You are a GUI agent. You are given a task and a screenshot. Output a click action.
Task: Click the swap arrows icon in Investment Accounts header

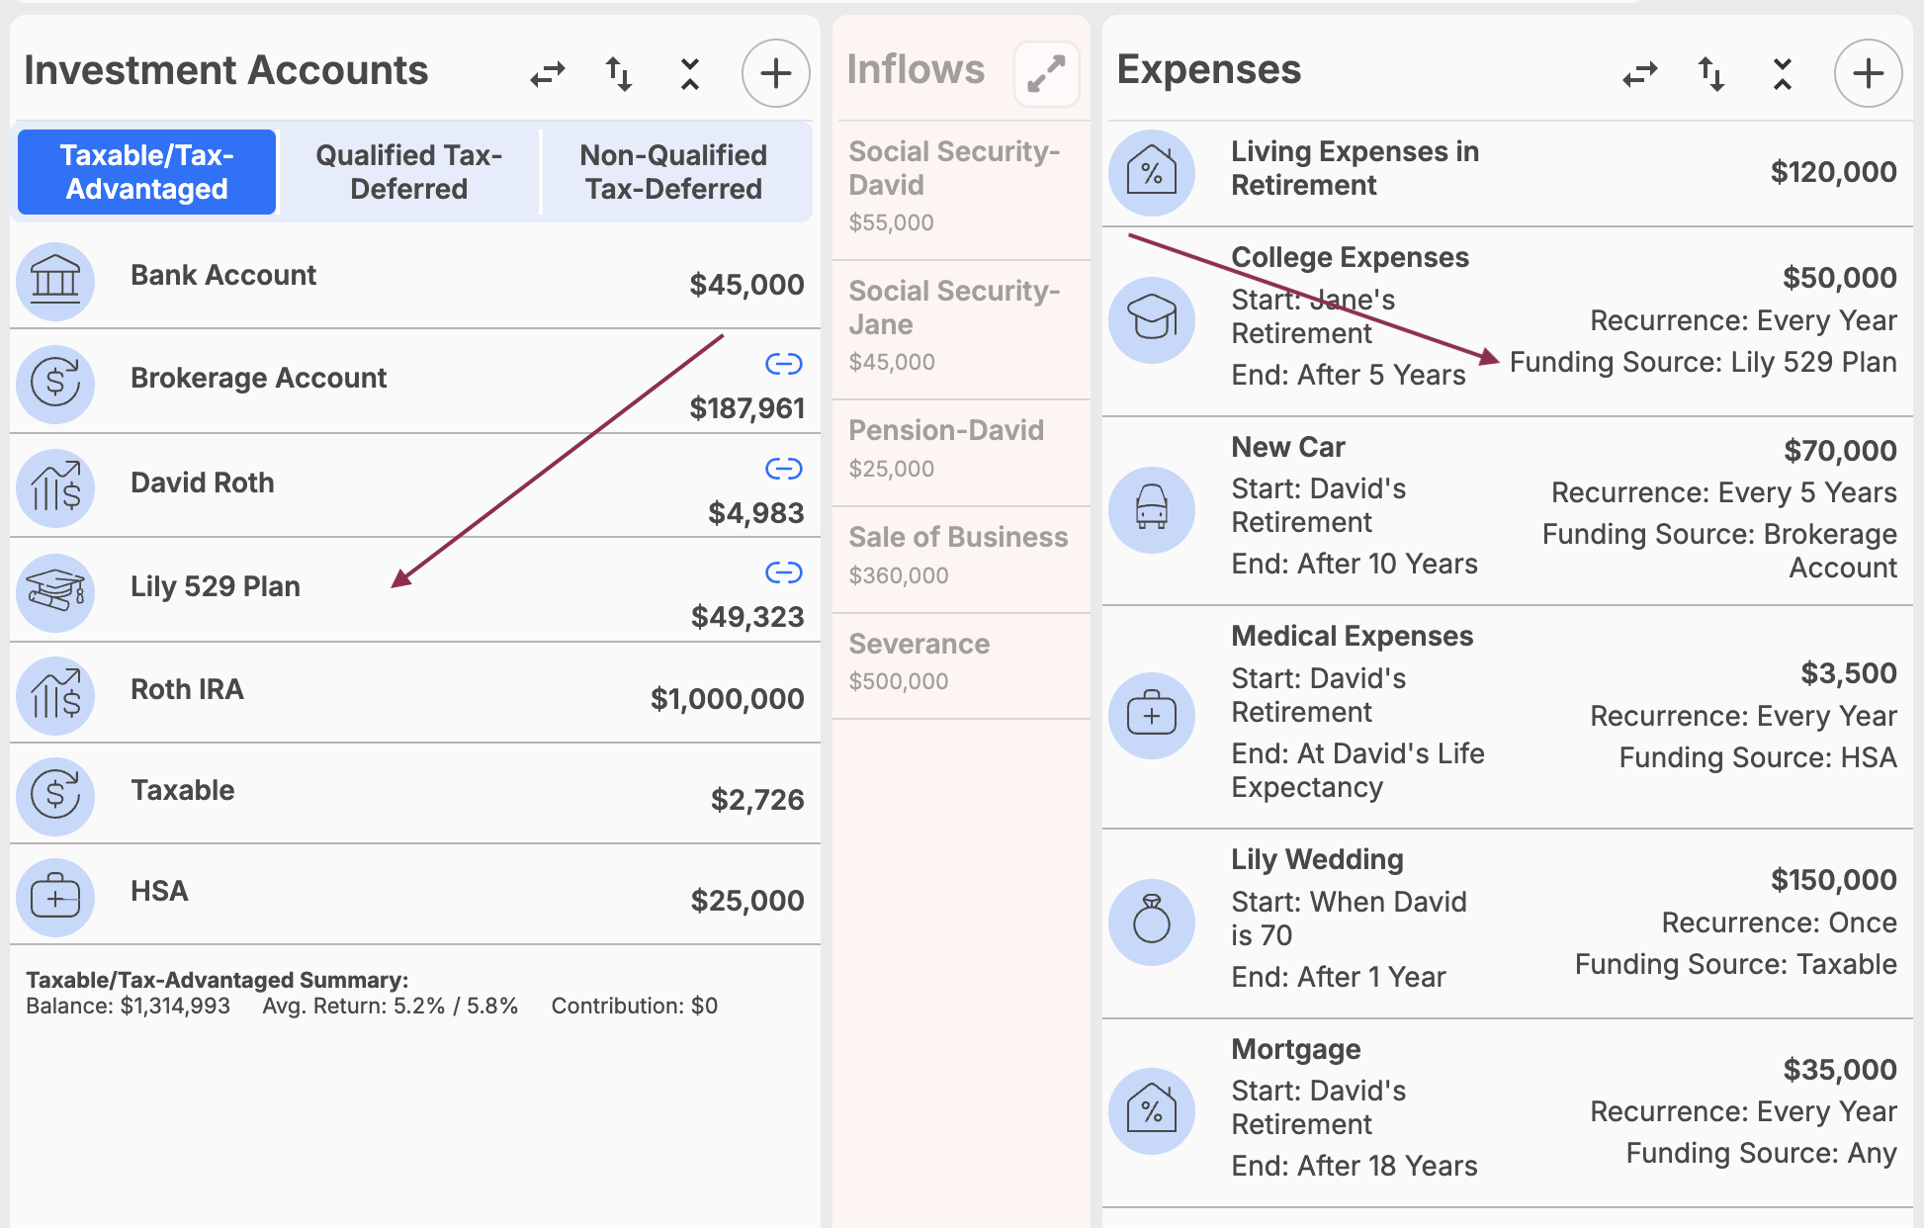(547, 73)
